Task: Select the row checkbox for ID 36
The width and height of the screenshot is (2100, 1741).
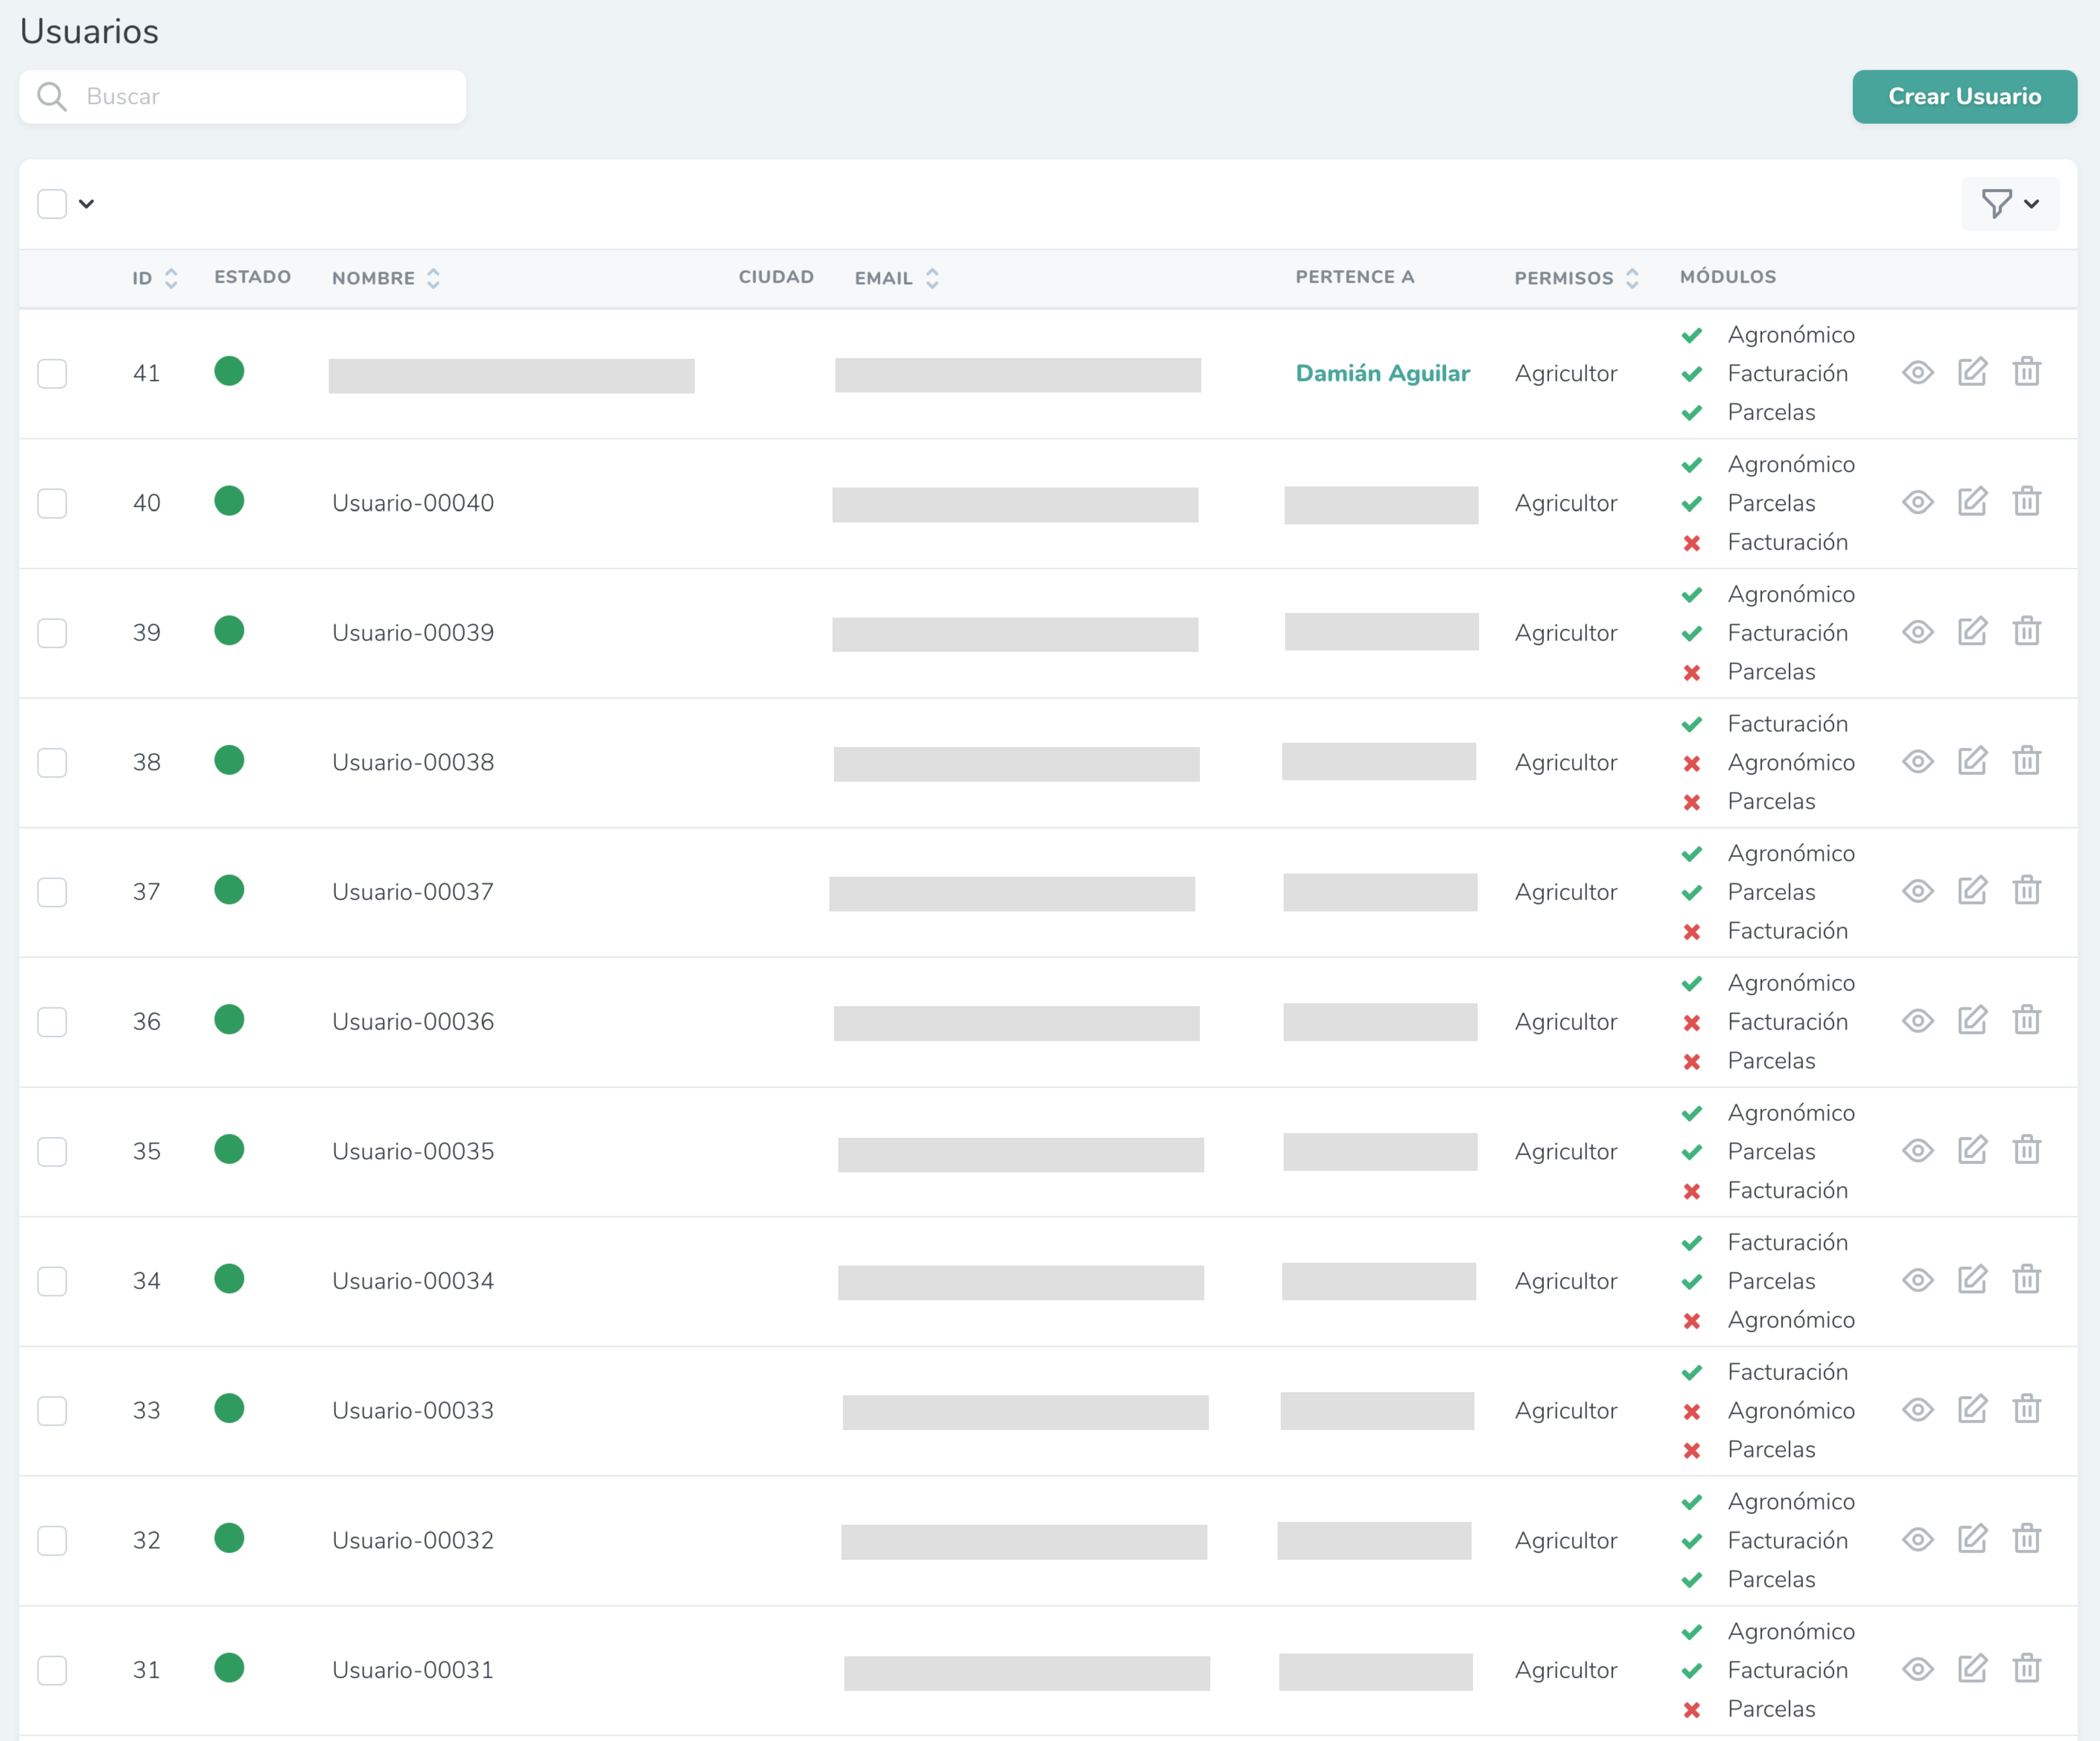Action: click(52, 1022)
